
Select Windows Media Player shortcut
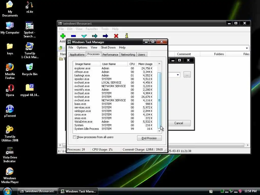[10, 176]
